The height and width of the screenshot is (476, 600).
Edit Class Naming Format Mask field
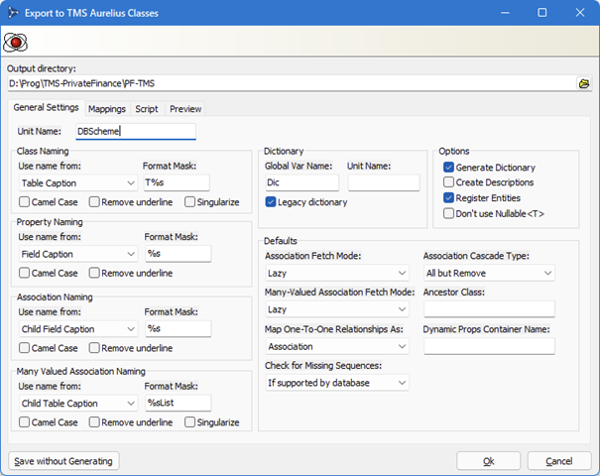177,182
